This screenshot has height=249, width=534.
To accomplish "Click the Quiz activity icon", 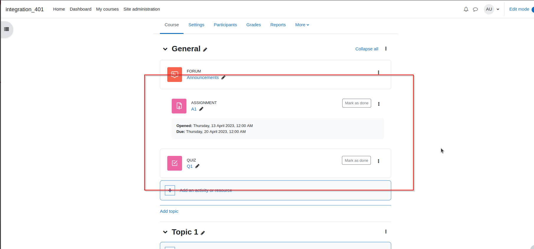I will pos(175,163).
